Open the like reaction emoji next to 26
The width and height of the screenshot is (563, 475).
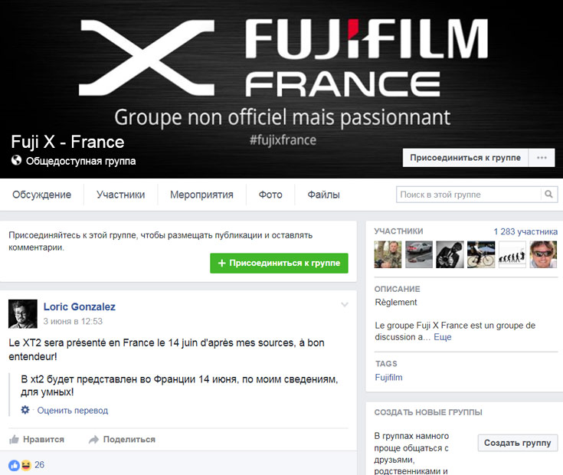(x=14, y=465)
